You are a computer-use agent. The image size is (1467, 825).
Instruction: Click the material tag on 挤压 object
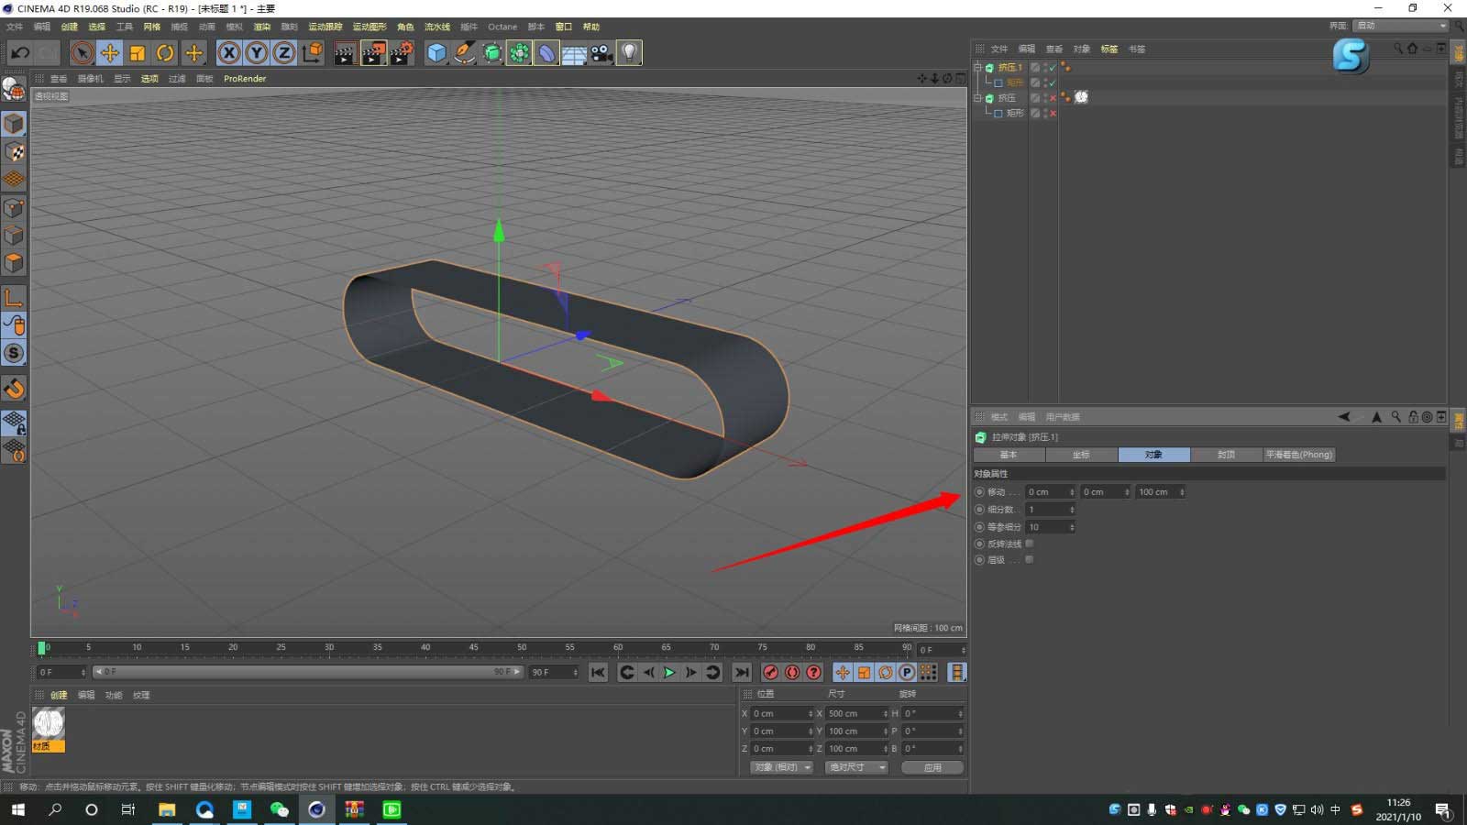[1081, 97]
